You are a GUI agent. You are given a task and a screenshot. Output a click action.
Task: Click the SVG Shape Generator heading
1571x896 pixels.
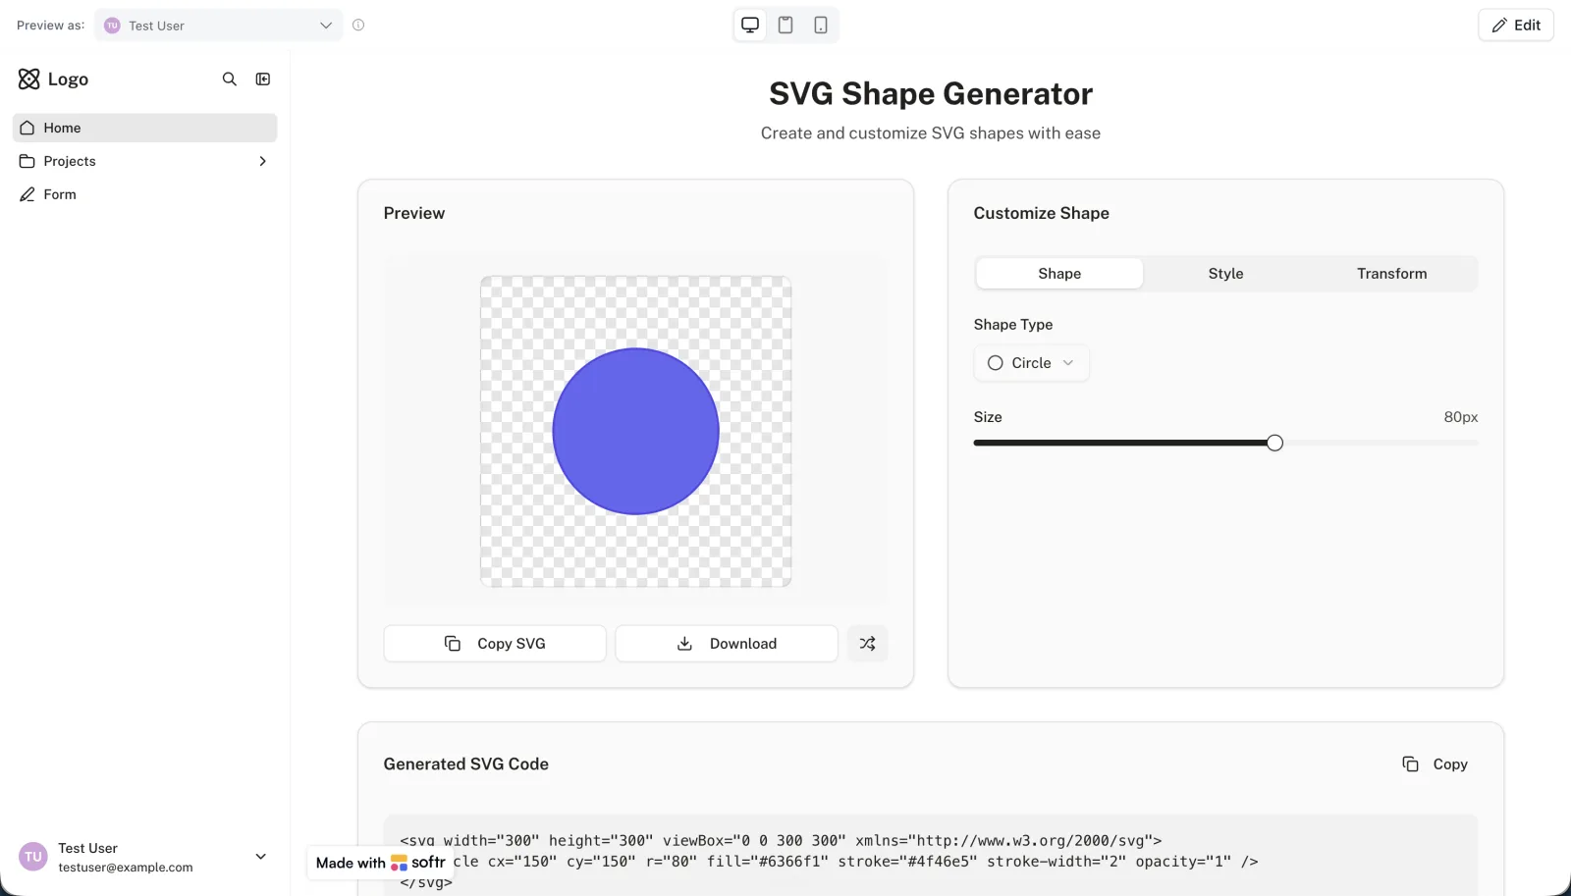pos(930,94)
